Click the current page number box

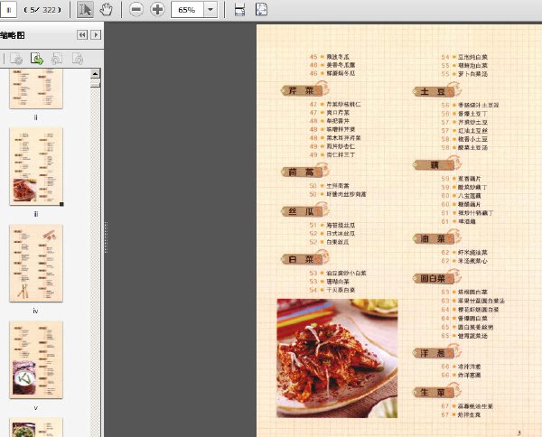[9, 10]
